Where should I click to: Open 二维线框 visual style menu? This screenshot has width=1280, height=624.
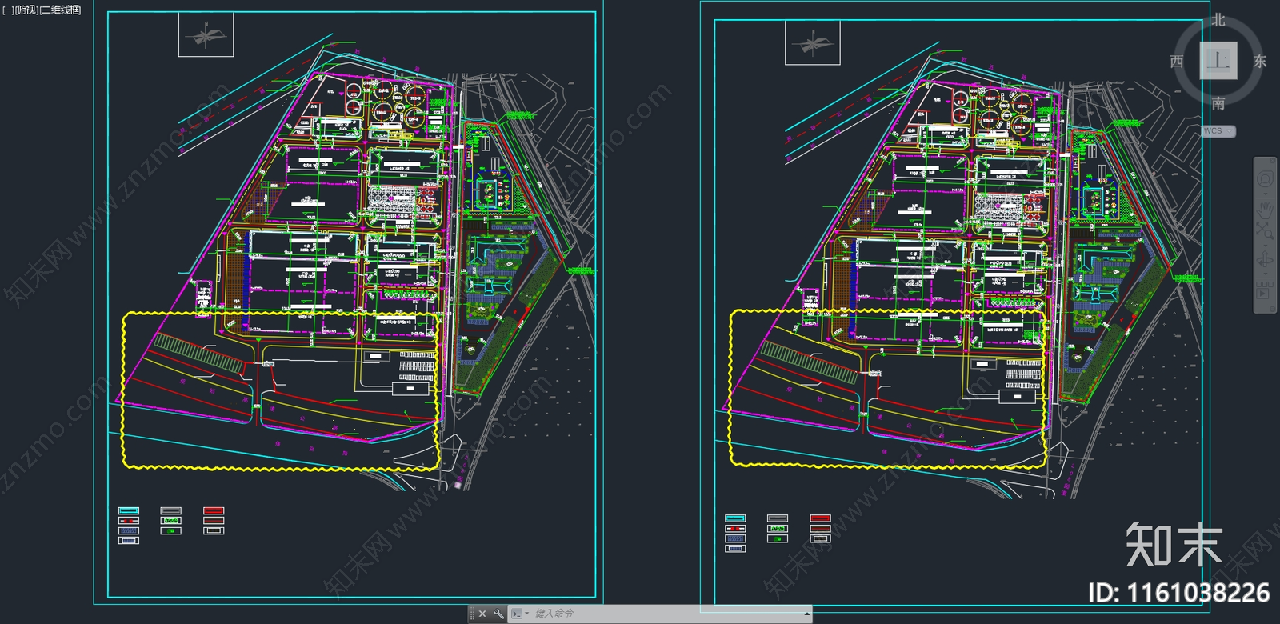(x=61, y=10)
